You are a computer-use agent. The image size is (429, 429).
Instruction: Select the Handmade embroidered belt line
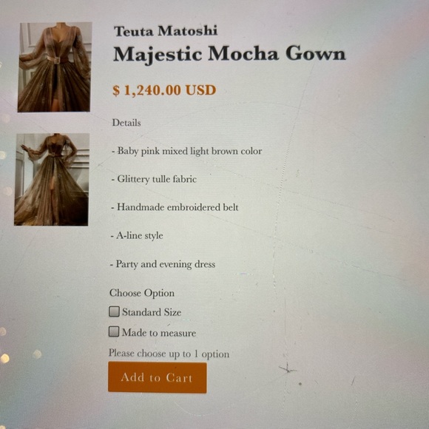click(175, 207)
